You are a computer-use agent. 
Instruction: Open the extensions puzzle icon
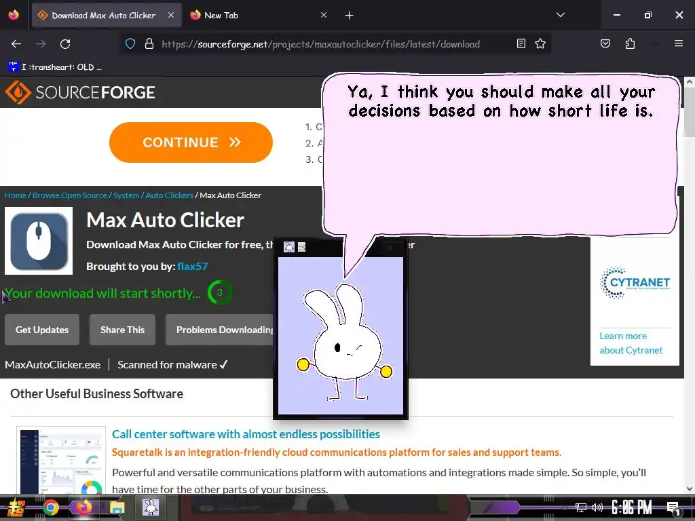pyautogui.click(x=630, y=43)
